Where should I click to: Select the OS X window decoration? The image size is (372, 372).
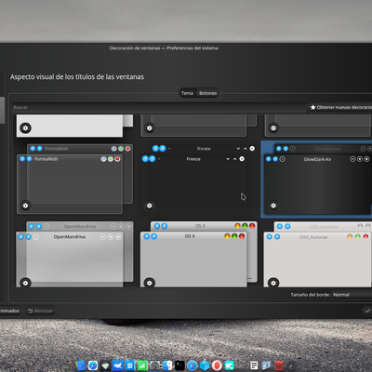tap(198, 254)
